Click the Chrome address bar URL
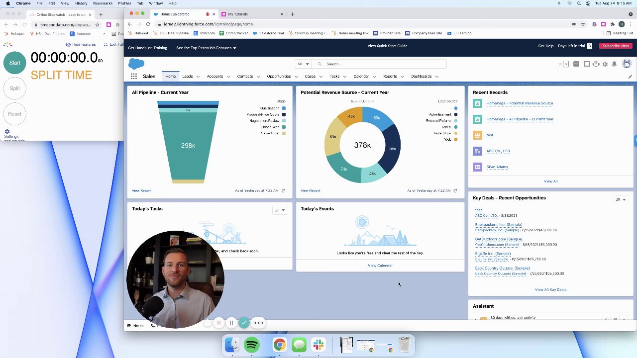This screenshot has height=358, width=637. 208,24
